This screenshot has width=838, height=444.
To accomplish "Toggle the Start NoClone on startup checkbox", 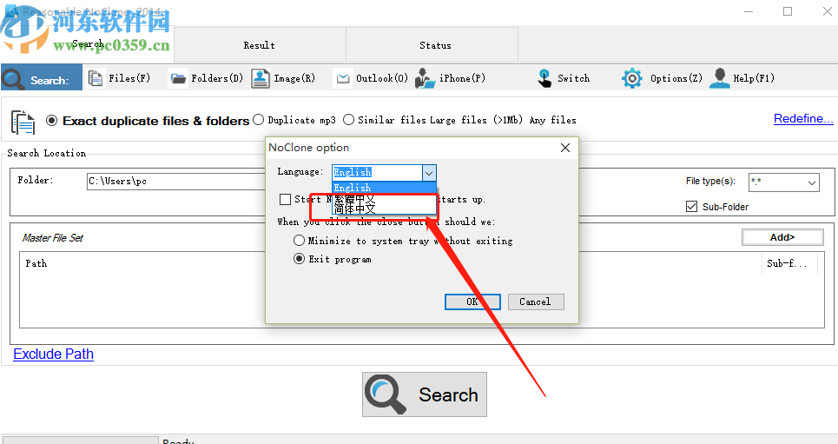I will pyautogui.click(x=286, y=200).
